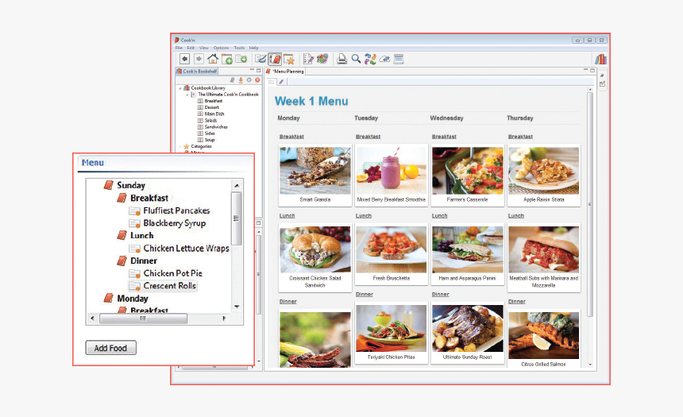Click the folder with green plus icon
Image resolution: width=683 pixels, height=417 pixels.
(x=241, y=59)
